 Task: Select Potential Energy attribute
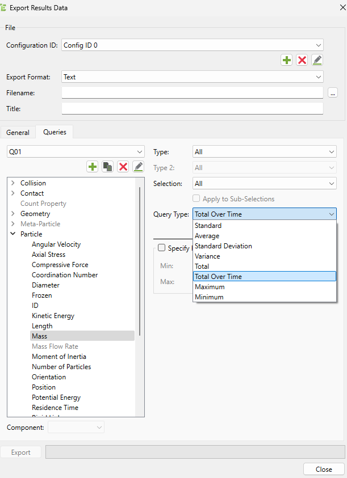click(56, 397)
